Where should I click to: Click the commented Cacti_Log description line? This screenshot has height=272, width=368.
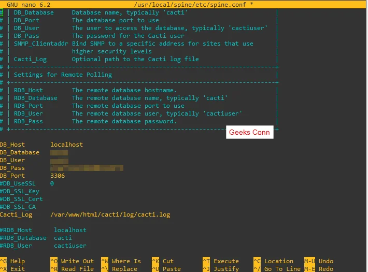pos(106,59)
